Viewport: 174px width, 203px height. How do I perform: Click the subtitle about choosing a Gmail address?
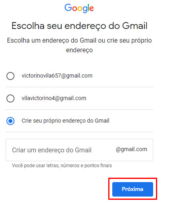click(79, 45)
